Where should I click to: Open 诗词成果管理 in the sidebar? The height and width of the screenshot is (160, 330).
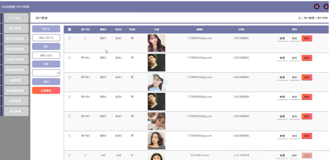16,70
